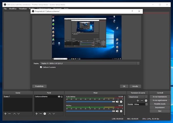
Task: Click OBS logo in main title bar
Action: click(5, 5)
